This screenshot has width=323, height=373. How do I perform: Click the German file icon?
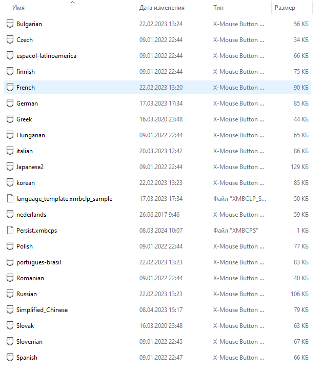pos(10,103)
